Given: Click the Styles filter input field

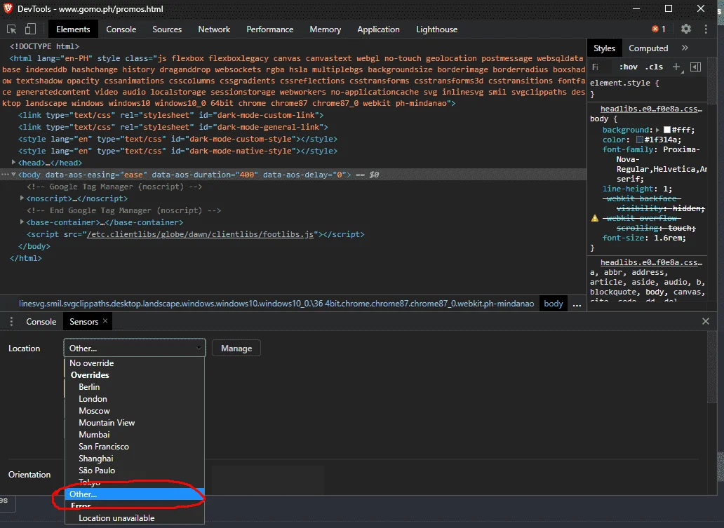Looking at the screenshot, I should 601,67.
